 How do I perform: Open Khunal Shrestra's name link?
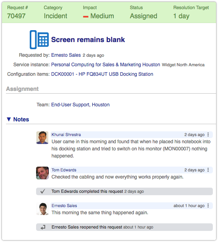coord(66,134)
